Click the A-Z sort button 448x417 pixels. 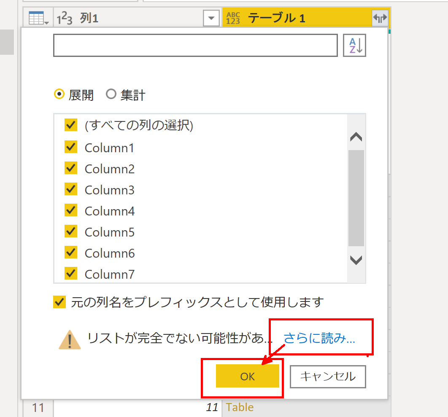355,46
